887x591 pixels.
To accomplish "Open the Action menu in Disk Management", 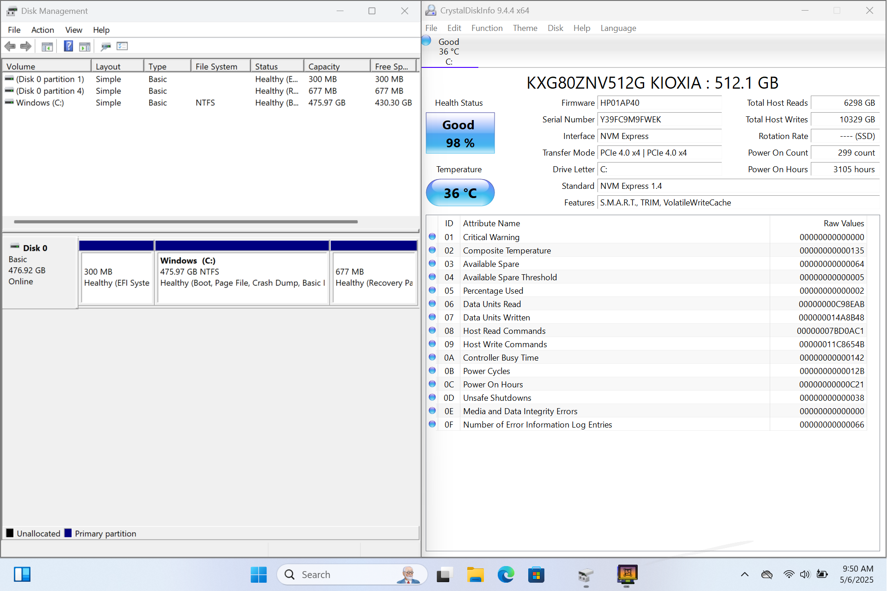I will pos(42,30).
